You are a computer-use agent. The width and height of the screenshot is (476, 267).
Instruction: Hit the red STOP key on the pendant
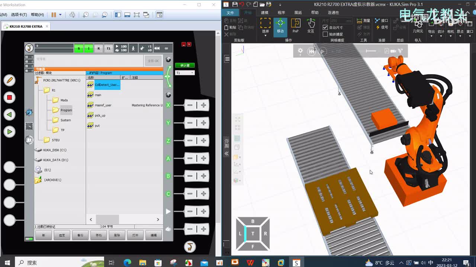[10, 98]
